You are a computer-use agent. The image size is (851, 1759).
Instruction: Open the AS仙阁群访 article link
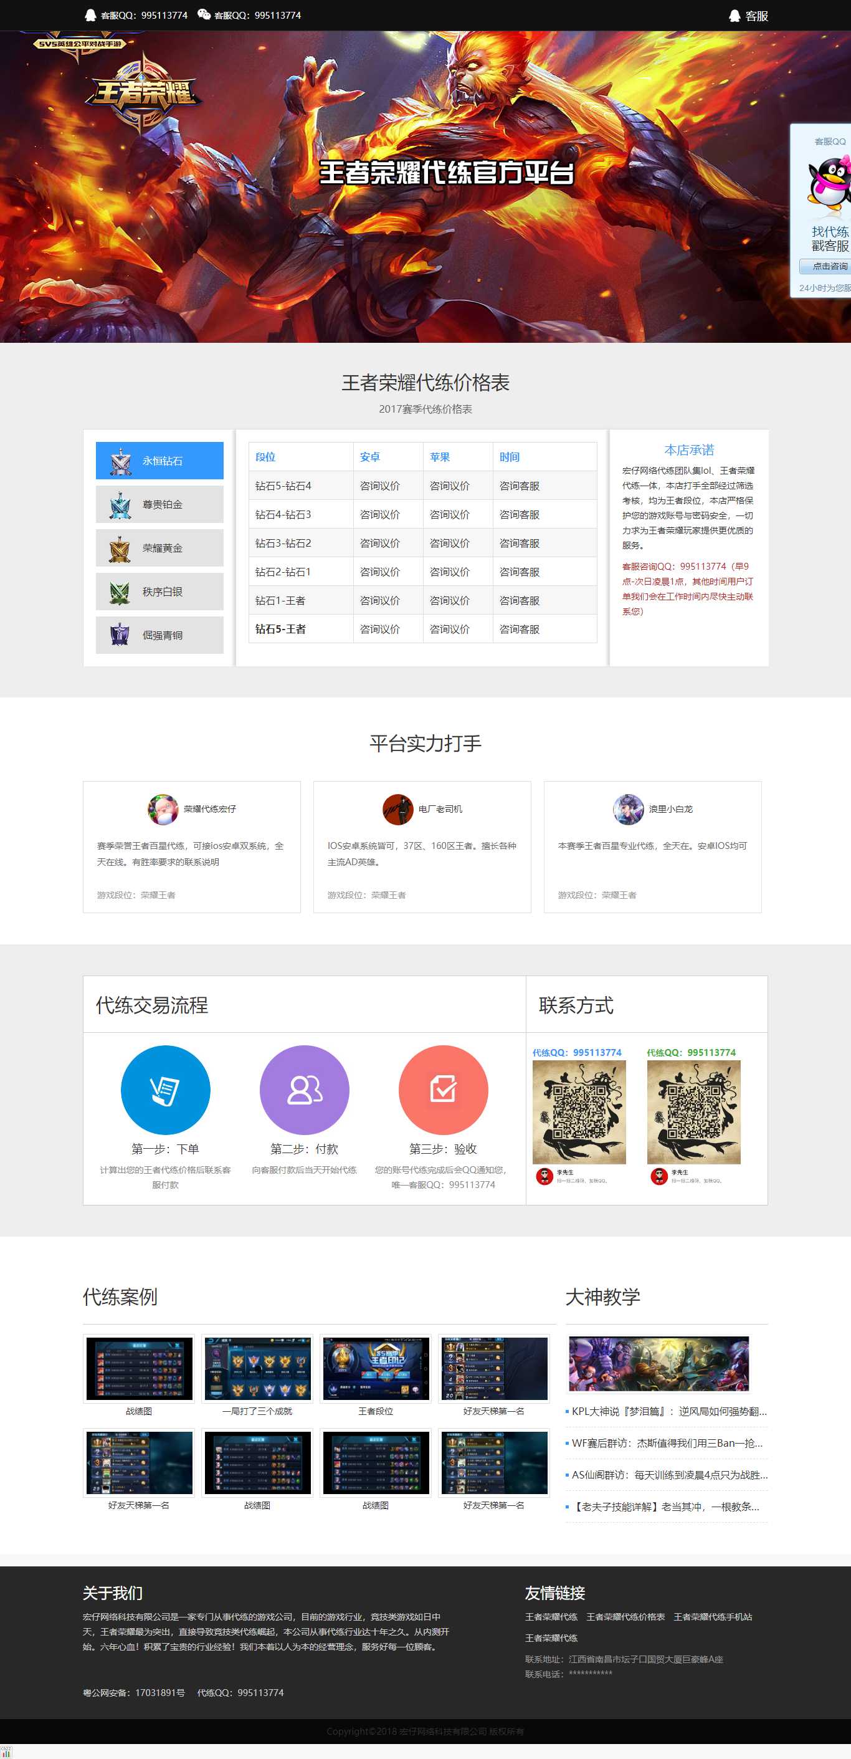[x=670, y=1475]
